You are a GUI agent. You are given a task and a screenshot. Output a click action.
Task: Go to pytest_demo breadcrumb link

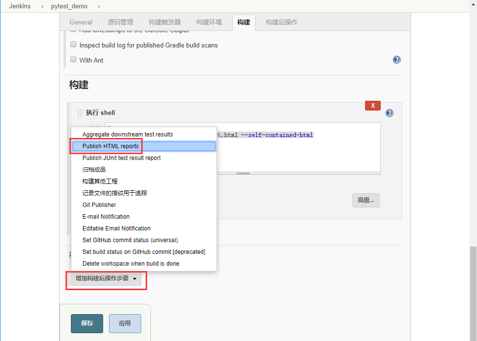tap(69, 6)
